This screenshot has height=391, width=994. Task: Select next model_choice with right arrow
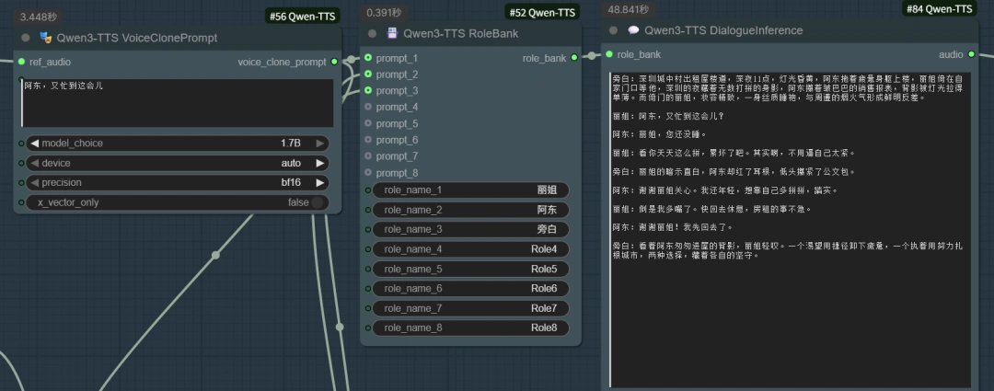[320, 144]
